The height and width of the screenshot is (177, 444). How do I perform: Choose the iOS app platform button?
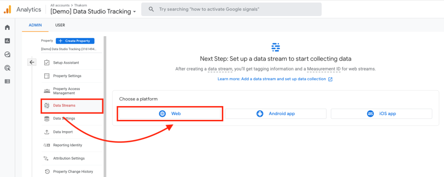tap(382, 114)
